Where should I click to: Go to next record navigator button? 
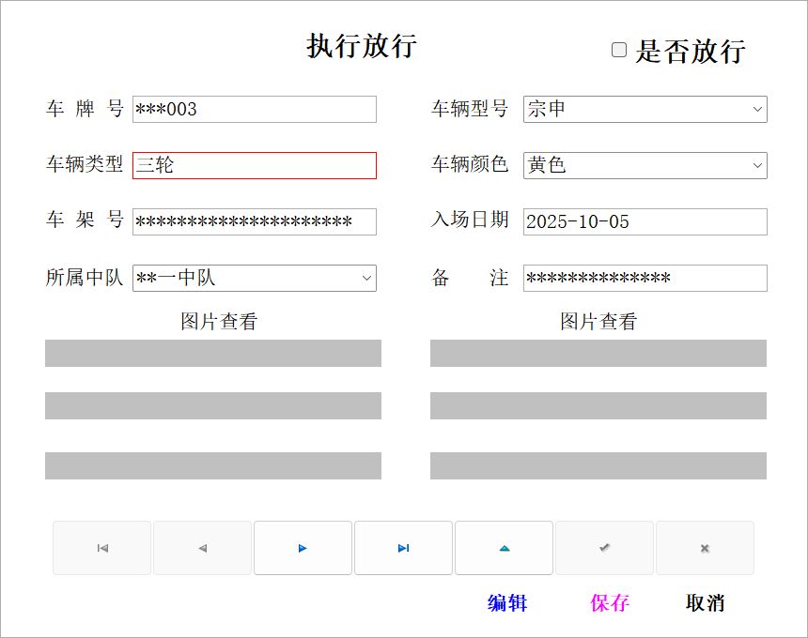303,548
